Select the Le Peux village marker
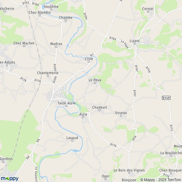182x182 pixels. coord(95,83)
